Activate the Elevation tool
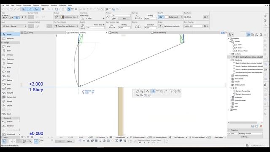This screenshot has width=270, height=152. [10, 126]
